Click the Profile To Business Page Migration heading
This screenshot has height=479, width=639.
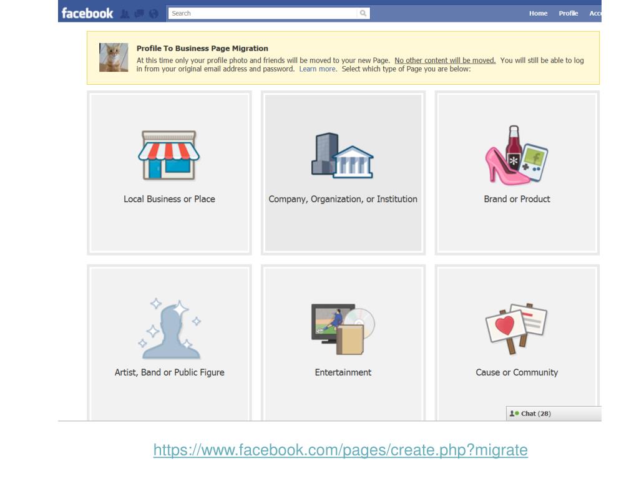[202, 48]
